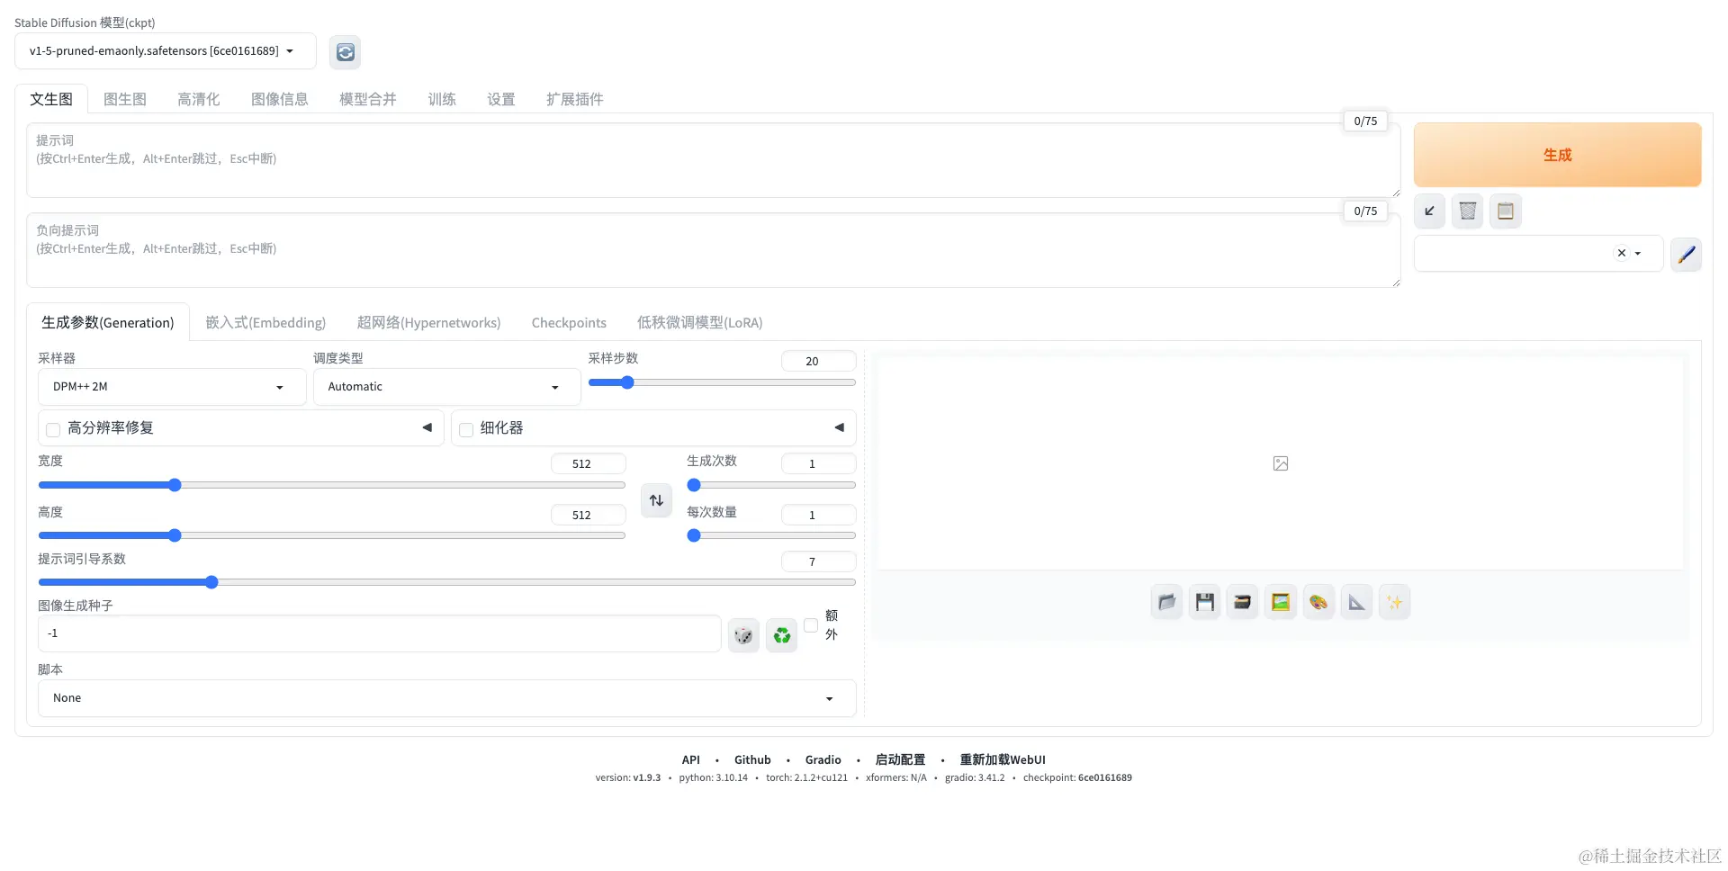This screenshot has height=871, width=1728.
Task: Show the 低秩微调模型(LoRA) tab
Action: click(700, 322)
